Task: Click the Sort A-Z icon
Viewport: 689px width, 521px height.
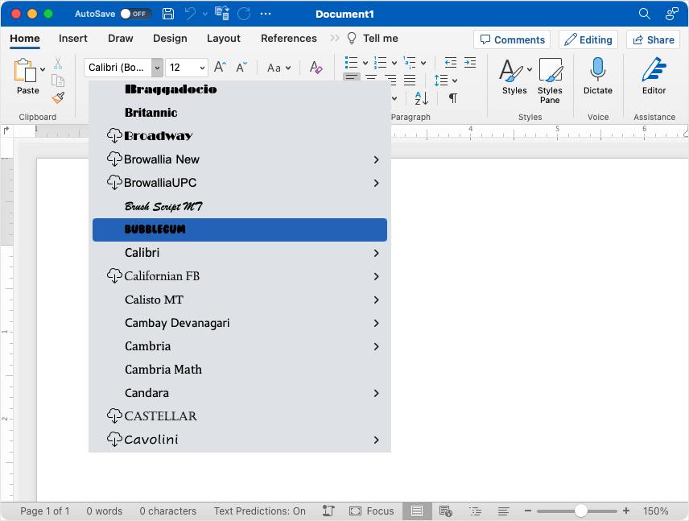Action: tap(422, 98)
